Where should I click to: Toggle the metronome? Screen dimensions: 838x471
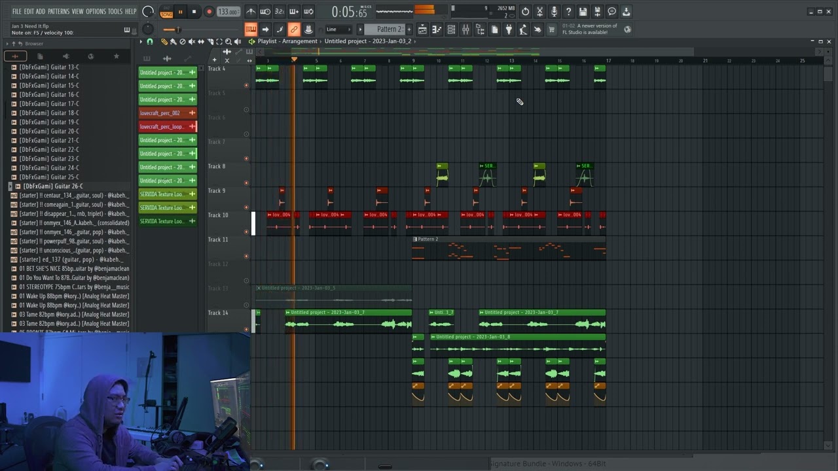coord(251,12)
